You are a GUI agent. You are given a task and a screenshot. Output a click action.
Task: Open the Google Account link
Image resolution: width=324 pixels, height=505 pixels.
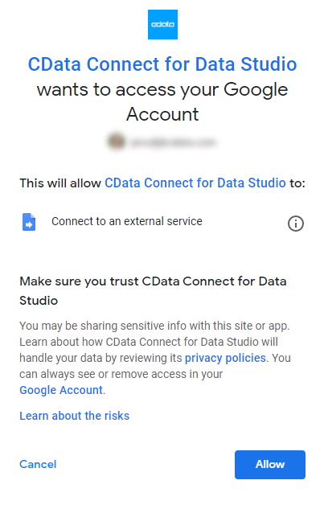(61, 390)
